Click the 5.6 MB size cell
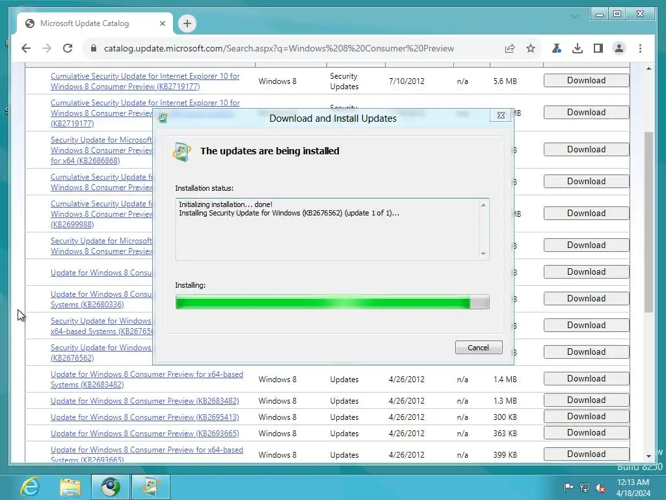Viewport: 666px width, 500px height. pyautogui.click(x=505, y=81)
